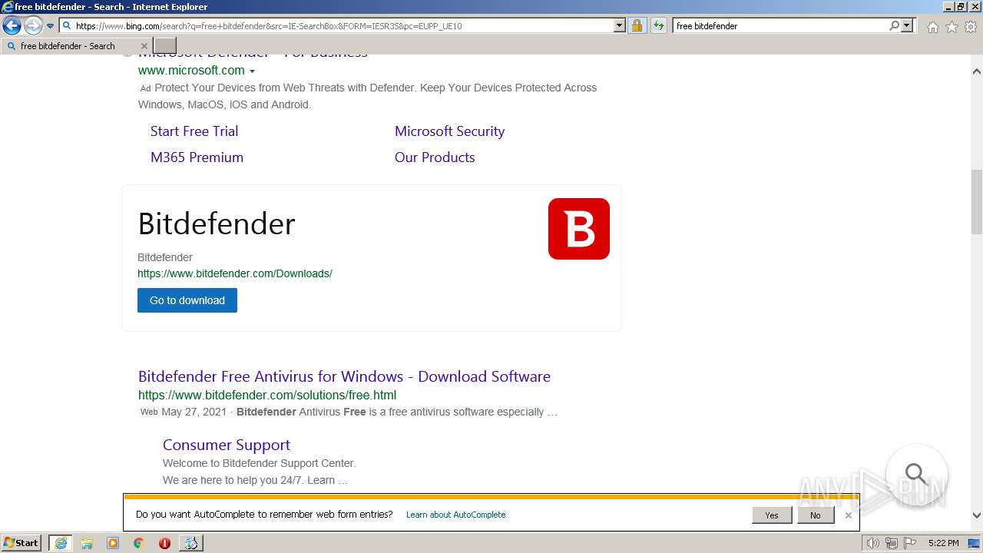Click the Action Center flag tray icon
983x553 pixels.
click(x=911, y=543)
